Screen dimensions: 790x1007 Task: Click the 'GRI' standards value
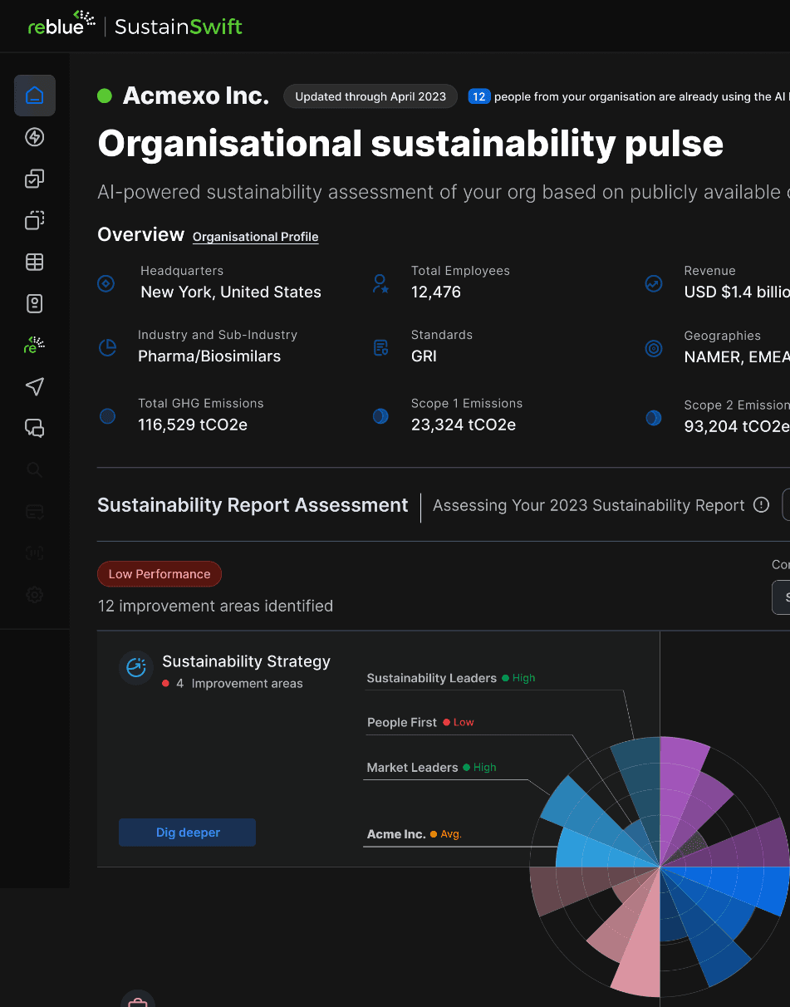point(424,356)
